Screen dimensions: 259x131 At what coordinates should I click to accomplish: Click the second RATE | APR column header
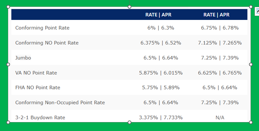pos(216,15)
